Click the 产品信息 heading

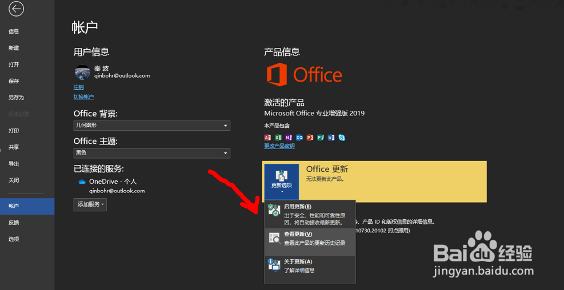pos(282,52)
